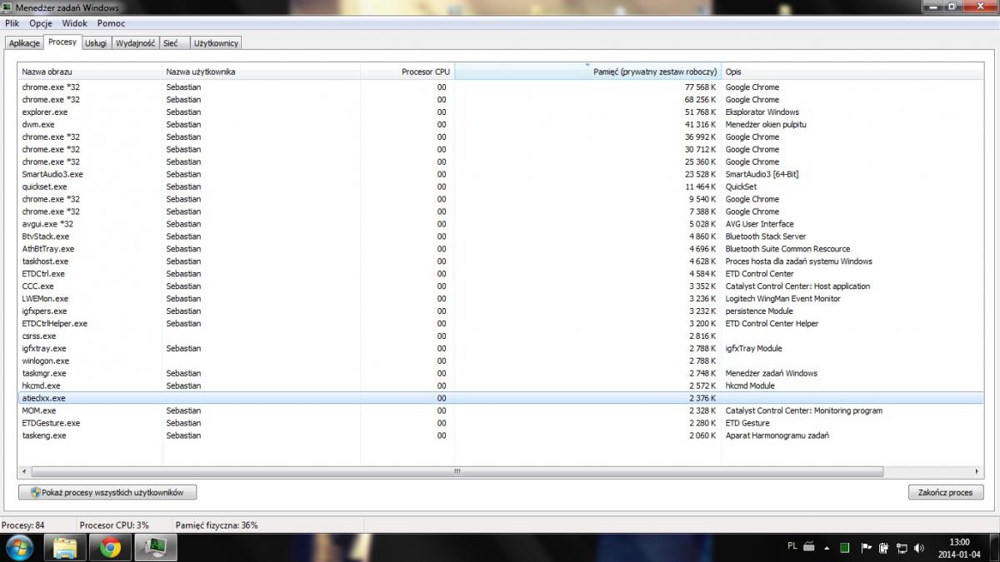Select the quickset.exe process
Screen dimensions: 1000x562
(500, 187)
